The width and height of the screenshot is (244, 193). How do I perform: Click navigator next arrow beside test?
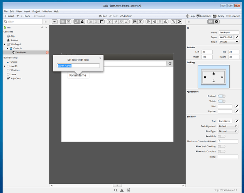pyautogui.click(x=46, y=27)
